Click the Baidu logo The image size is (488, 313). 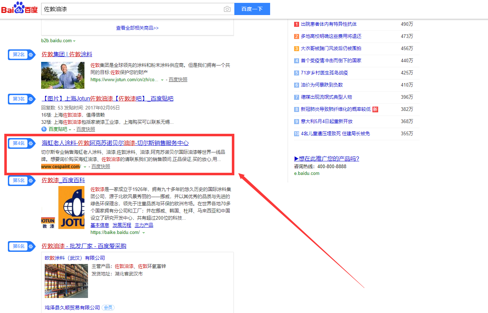click(x=19, y=8)
